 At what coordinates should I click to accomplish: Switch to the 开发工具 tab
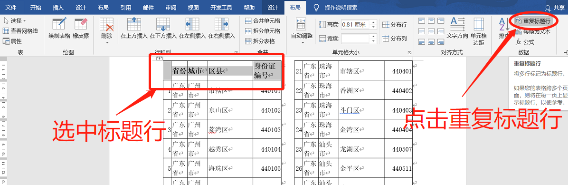(x=222, y=8)
